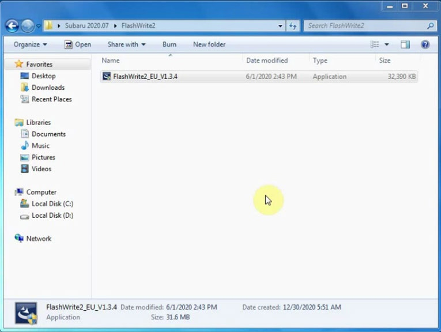441x332 pixels.
Task: Click the Application type cell
Action: click(x=330, y=77)
